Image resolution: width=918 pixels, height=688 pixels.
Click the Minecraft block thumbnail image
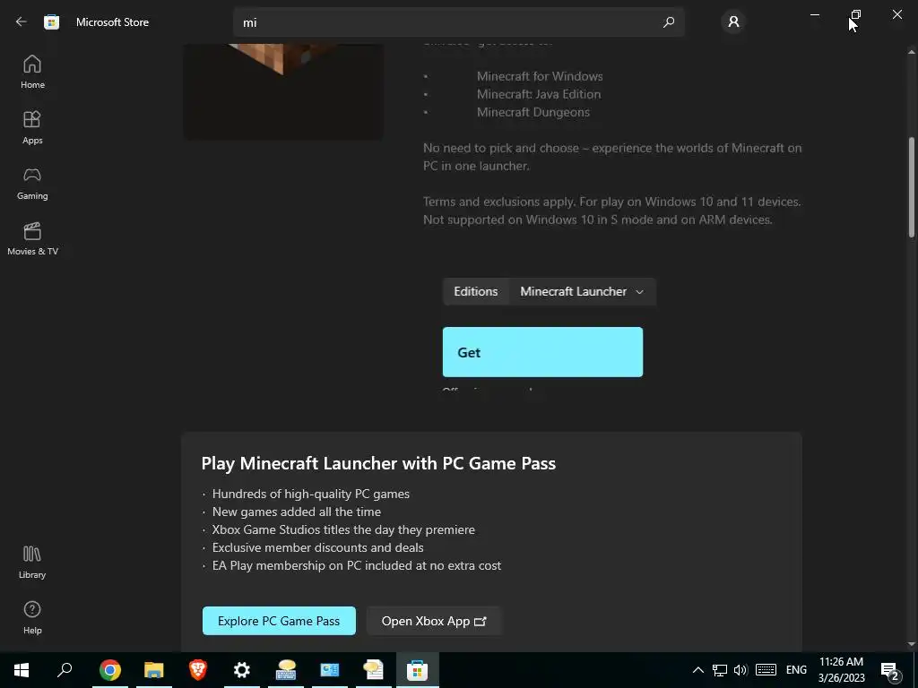[x=283, y=90]
